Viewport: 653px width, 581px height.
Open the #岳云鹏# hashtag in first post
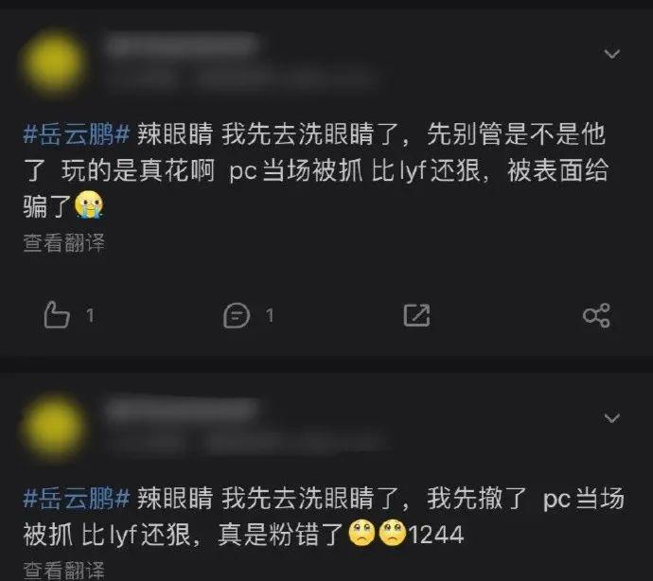77,134
